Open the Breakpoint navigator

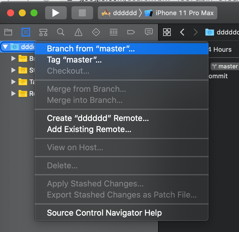click(x=131, y=32)
